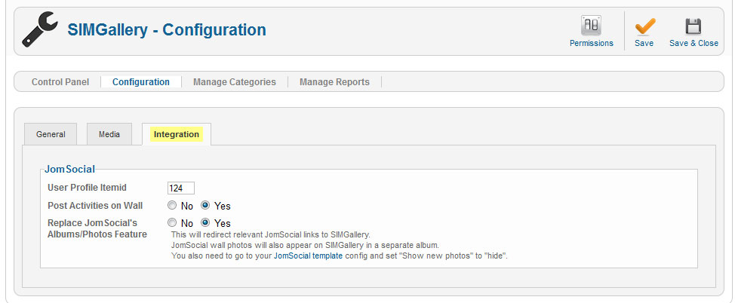The width and height of the screenshot is (735, 303).
Task: Choose Yes for Replace JomSocial's Albums/Photos
Action: pos(205,223)
